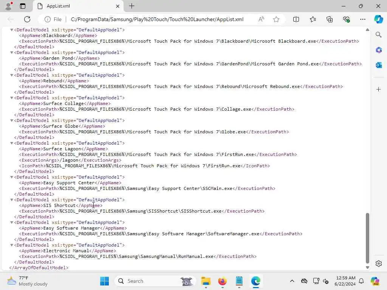Click the SSCMain.exe execution path line

click(x=147, y=188)
